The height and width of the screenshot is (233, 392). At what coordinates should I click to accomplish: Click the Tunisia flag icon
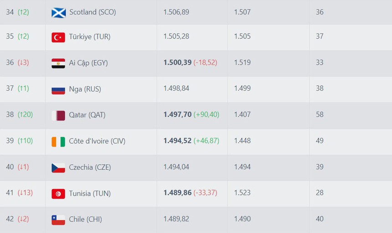click(58, 194)
